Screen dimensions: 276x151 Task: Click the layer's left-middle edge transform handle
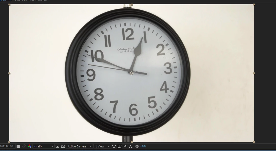click(9, 73)
